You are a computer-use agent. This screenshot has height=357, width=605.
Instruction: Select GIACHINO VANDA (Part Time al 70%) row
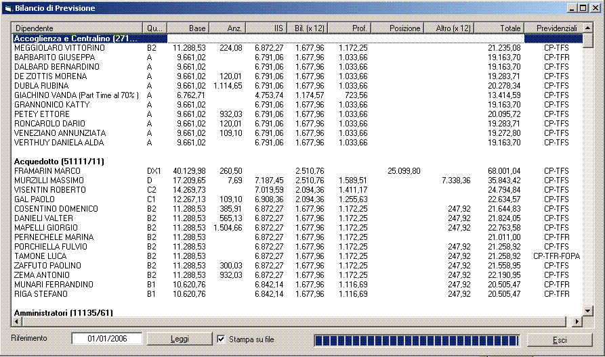coord(77,95)
